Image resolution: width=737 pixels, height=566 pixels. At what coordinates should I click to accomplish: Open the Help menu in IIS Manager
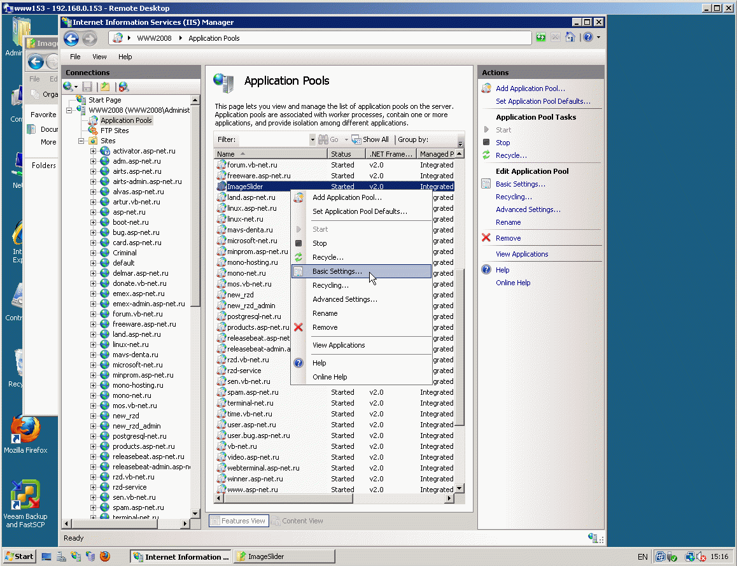tap(125, 57)
